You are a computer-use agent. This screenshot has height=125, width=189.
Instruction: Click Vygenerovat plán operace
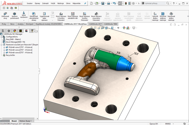(44, 16)
